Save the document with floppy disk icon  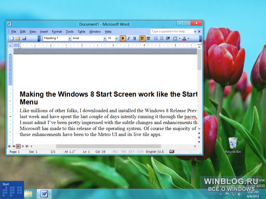point(24,39)
